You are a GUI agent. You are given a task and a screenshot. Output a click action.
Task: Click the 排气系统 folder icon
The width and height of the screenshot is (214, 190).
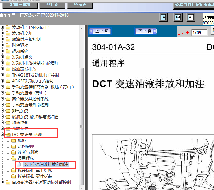(8, 111)
